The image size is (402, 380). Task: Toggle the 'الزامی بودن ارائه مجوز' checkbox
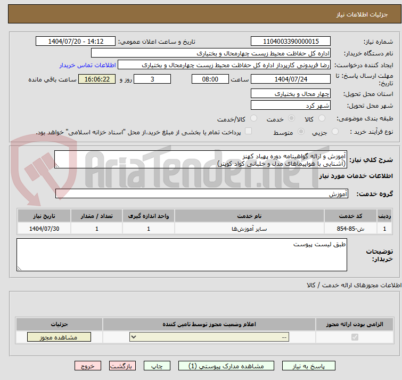click(355, 337)
